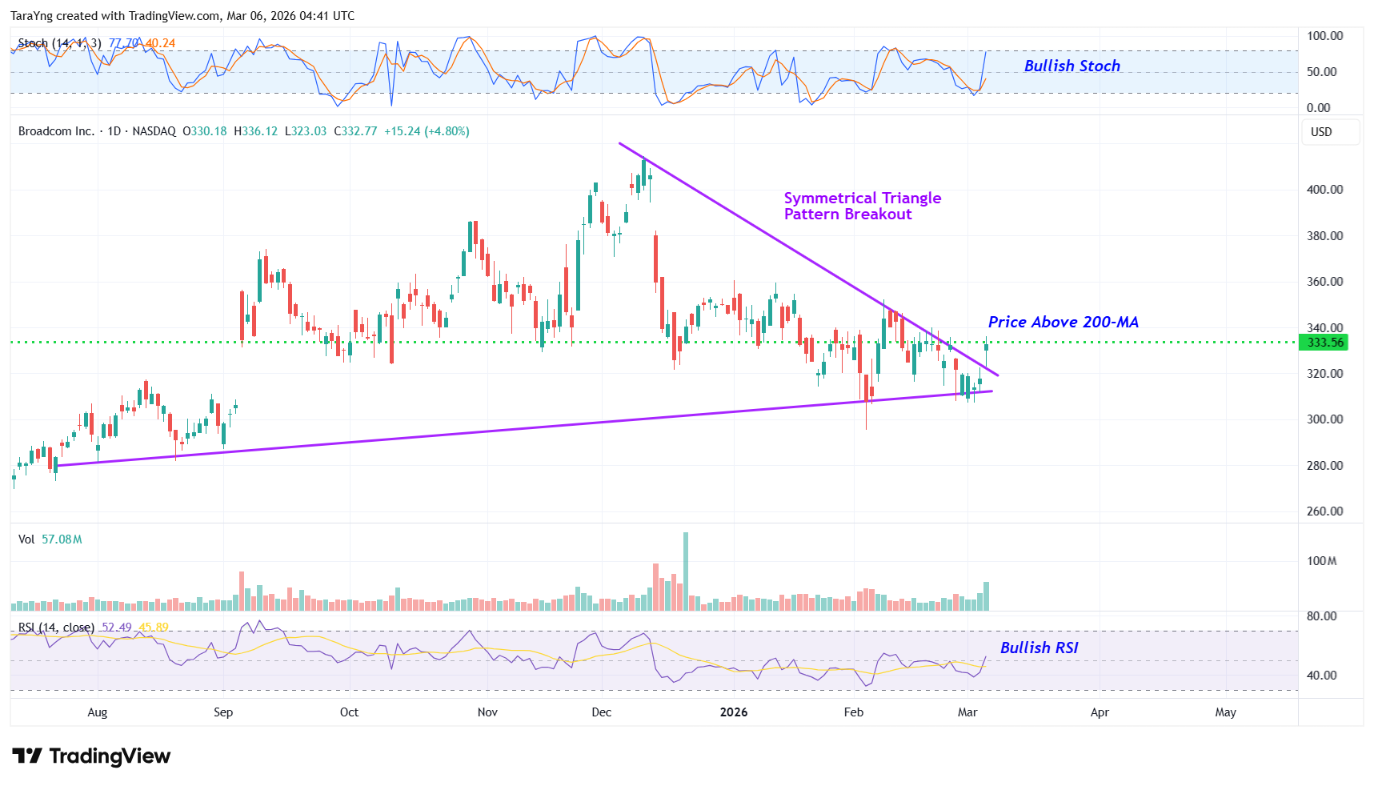Click the 400.00 price scale label
Image resolution: width=1374 pixels, height=786 pixels.
[1324, 190]
